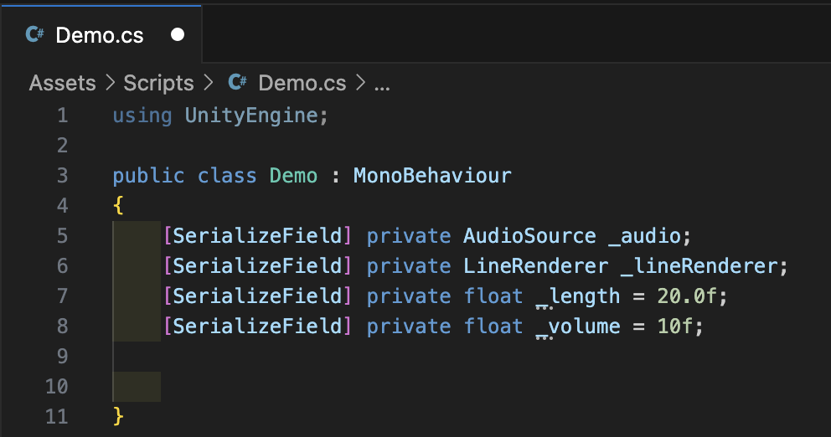Click the unsaved-changes dot on the Demo.cs tab
Viewport: 831px width, 437px height.
click(178, 35)
